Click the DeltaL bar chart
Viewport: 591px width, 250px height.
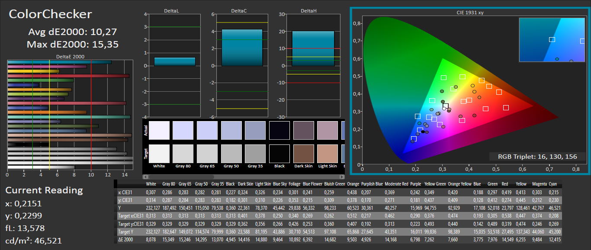pos(175,65)
